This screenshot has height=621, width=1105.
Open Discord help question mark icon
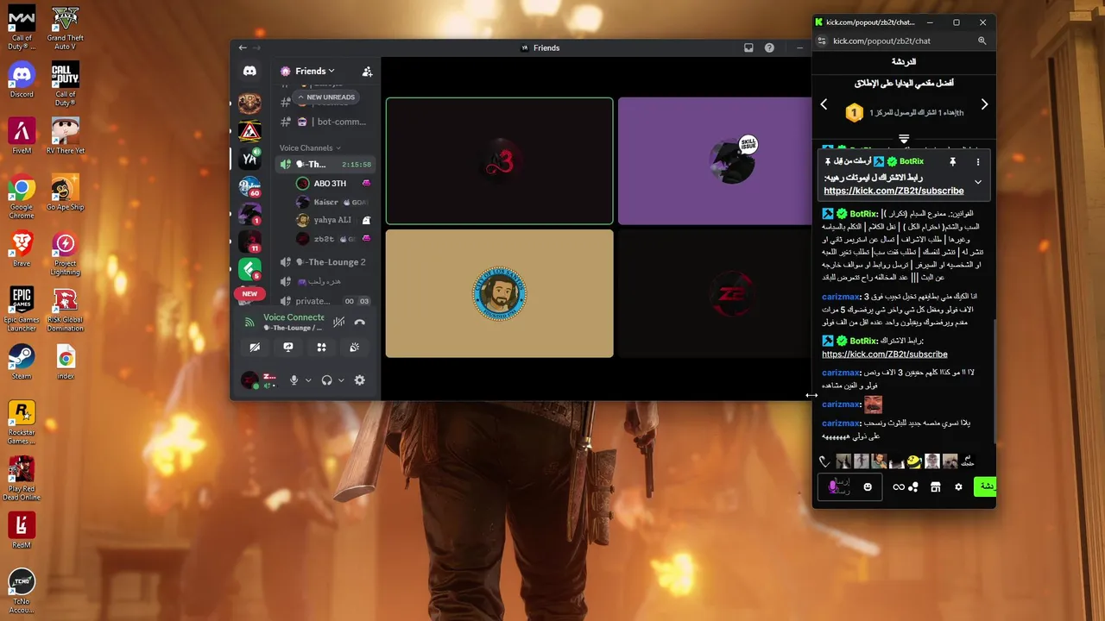[x=769, y=48]
